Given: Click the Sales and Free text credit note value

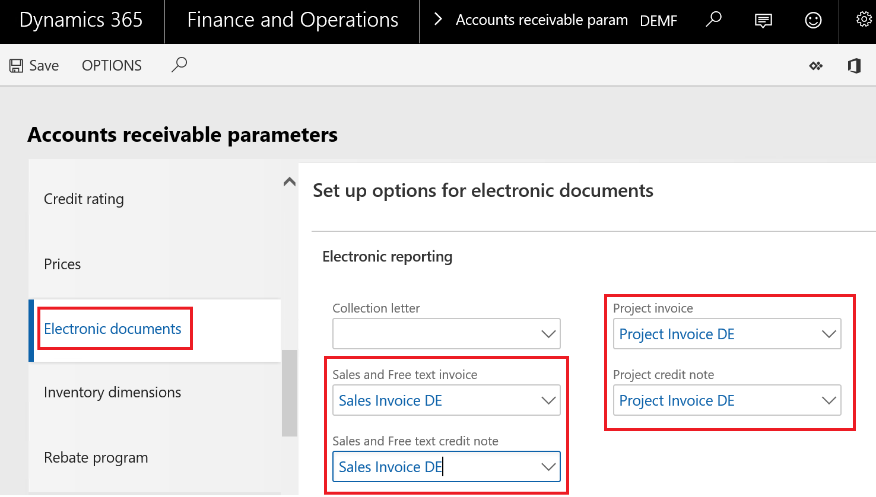Looking at the screenshot, I should coord(391,467).
